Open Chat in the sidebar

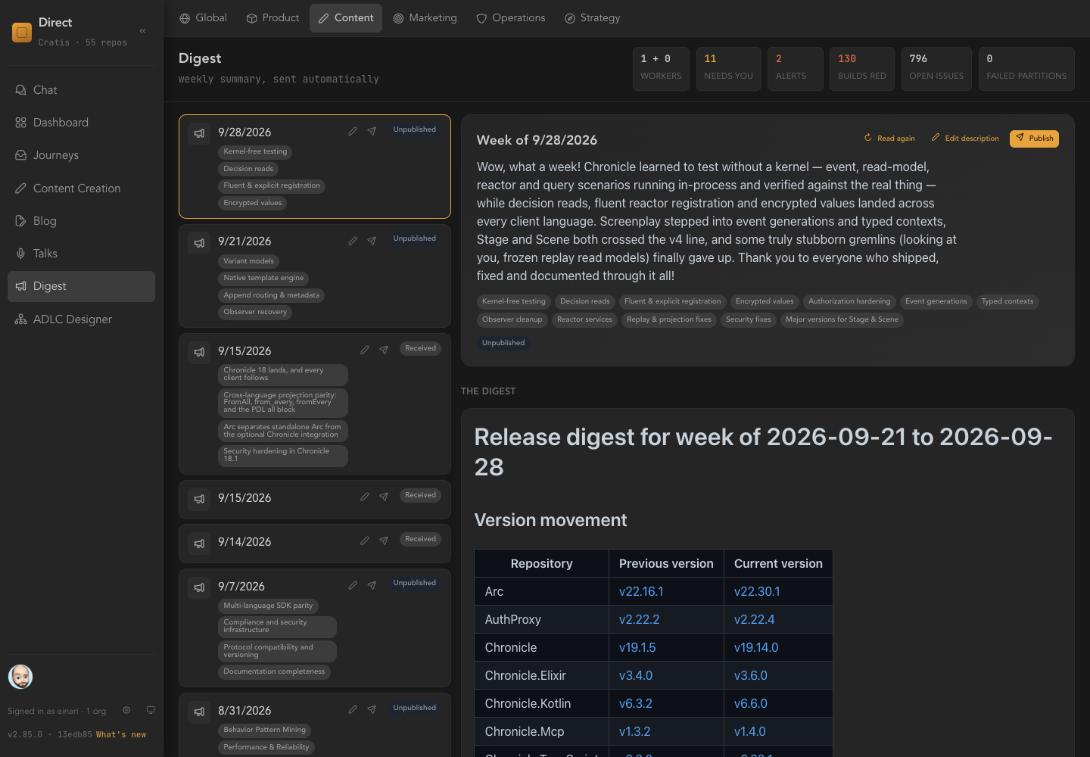[x=81, y=90]
